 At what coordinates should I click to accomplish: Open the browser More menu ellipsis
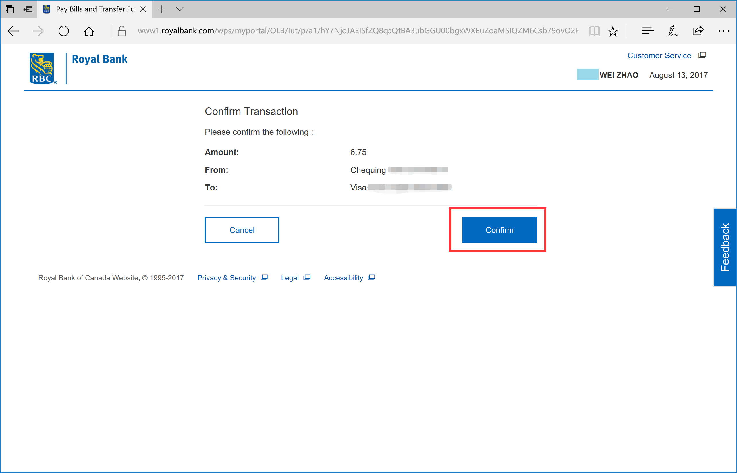(x=724, y=31)
